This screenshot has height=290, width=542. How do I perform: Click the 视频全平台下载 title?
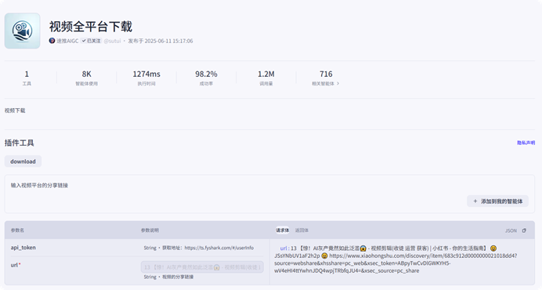click(x=91, y=27)
